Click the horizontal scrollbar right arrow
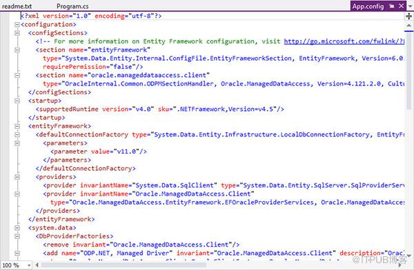Image resolution: width=414 pixels, height=270 pixels. click(400, 265)
